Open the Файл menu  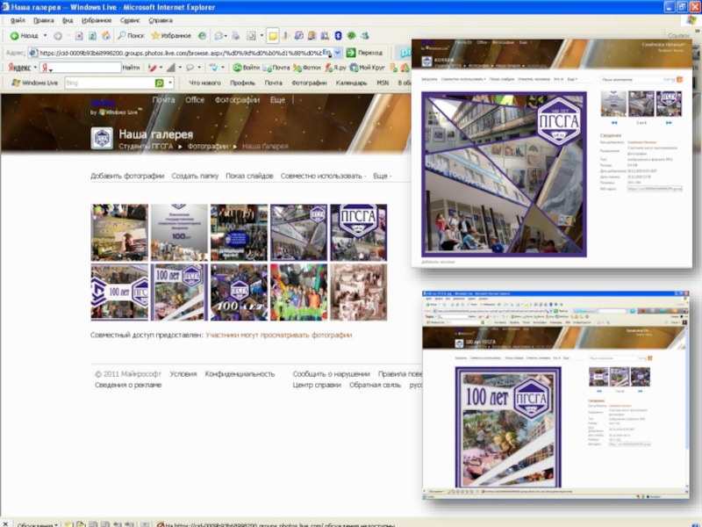(18, 20)
